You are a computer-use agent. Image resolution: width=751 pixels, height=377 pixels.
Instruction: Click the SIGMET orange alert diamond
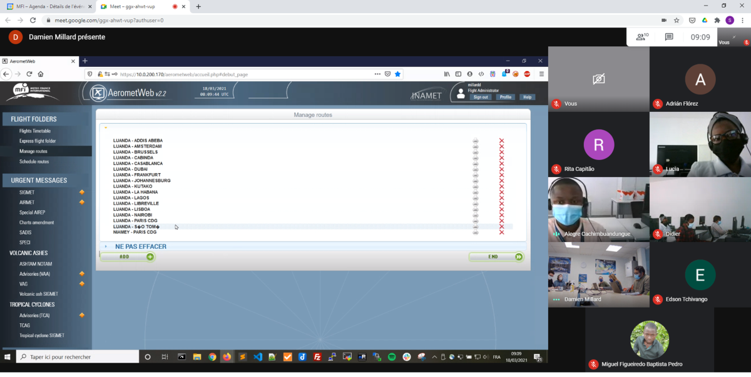[x=81, y=193]
